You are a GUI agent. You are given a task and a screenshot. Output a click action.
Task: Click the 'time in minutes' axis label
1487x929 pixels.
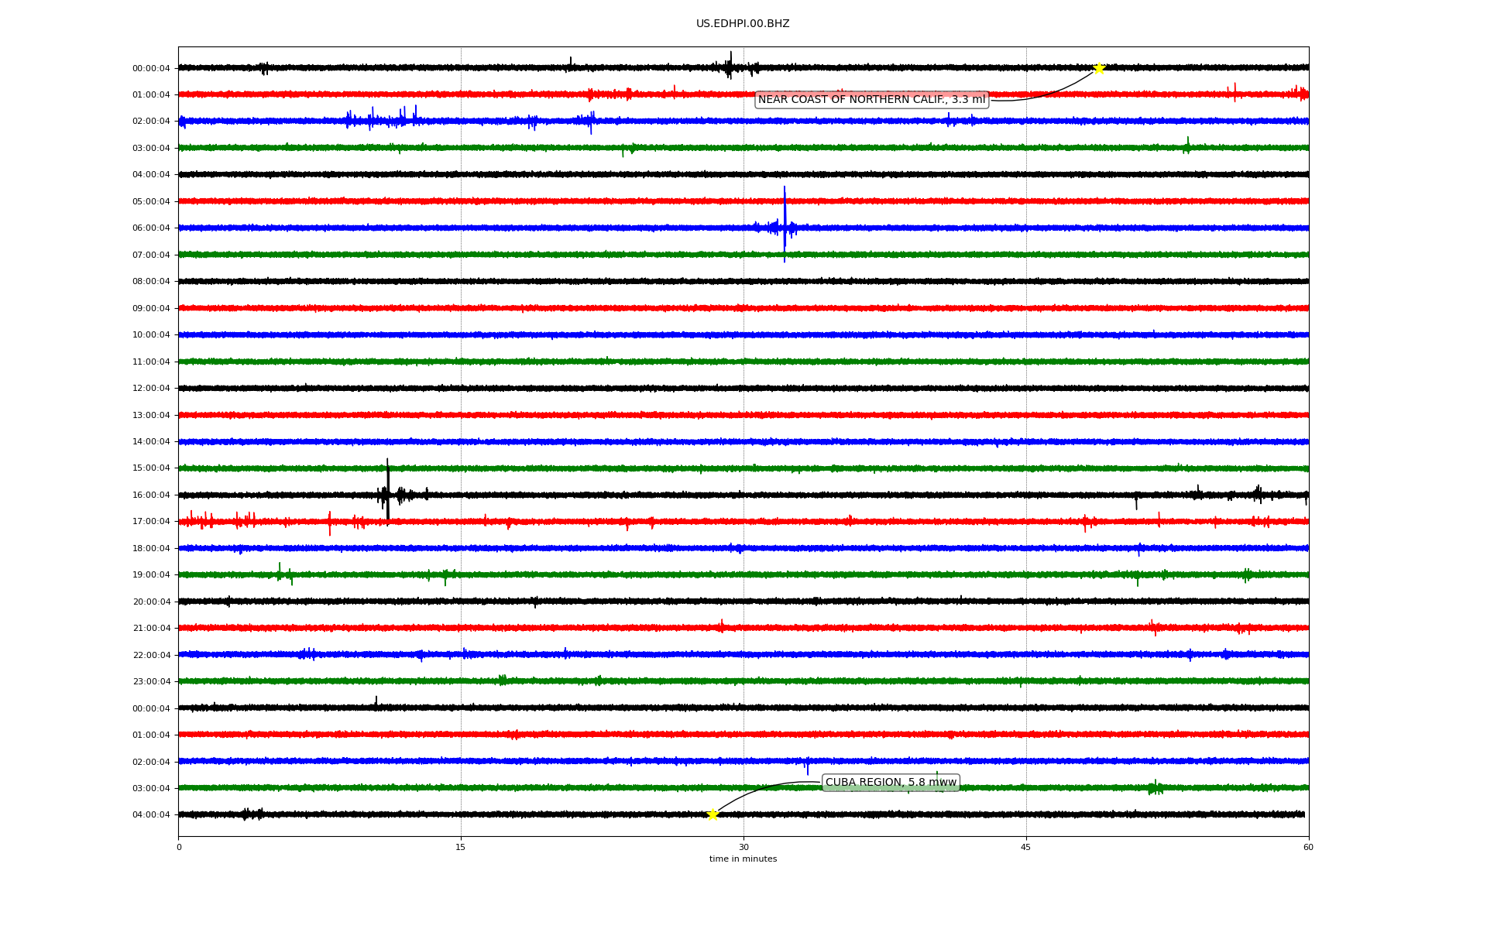point(743,859)
